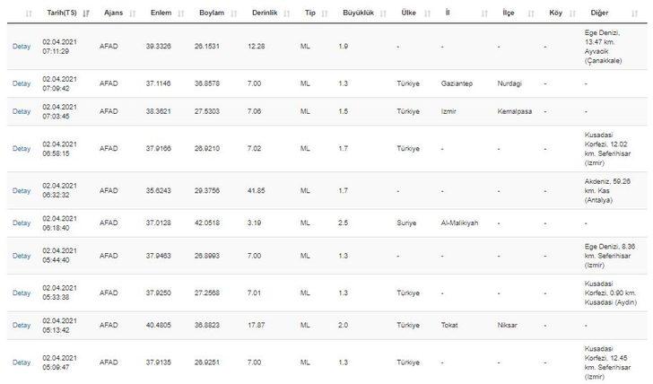Click Detay for the 06:32:32 Akdeniz event

21,191
